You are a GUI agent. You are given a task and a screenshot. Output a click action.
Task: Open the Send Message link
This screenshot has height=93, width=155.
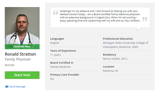(x=17, y=86)
